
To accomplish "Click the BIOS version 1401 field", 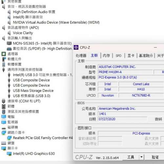I will click(x=131, y=114).
